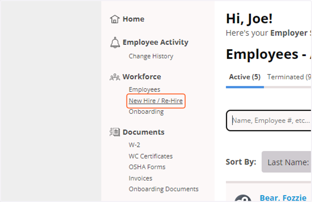Open Onboarding Documents
The image size is (312, 202).
(164, 189)
